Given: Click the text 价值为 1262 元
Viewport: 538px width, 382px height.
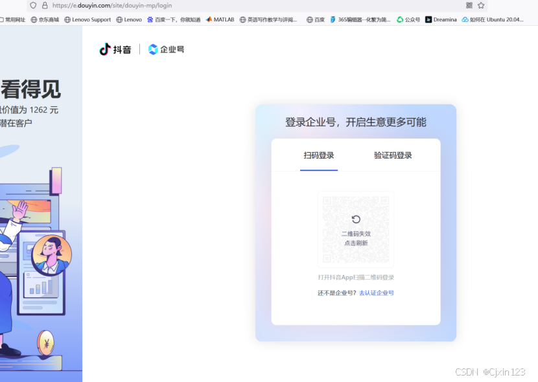Looking at the screenshot, I should (x=29, y=110).
